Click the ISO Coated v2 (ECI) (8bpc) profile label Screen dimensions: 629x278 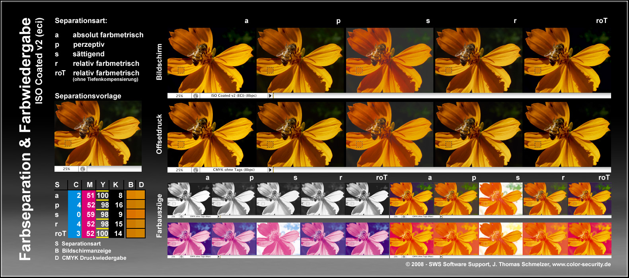(x=234, y=96)
